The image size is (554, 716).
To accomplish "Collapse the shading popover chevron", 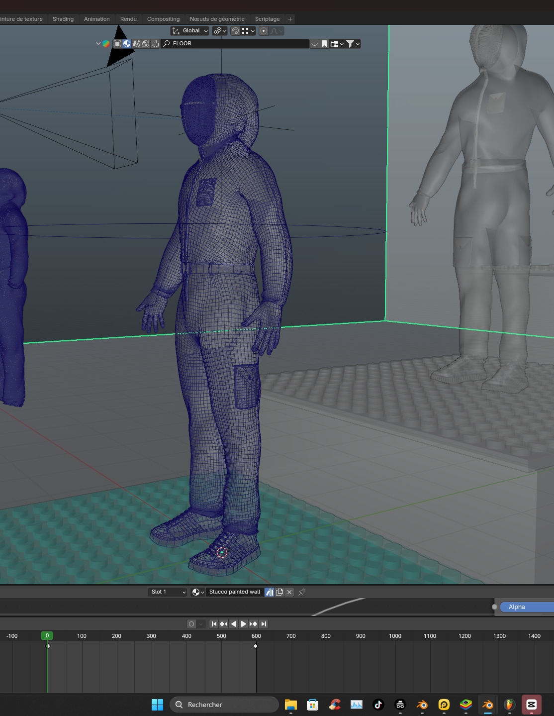I will click(x=98, y=44).
